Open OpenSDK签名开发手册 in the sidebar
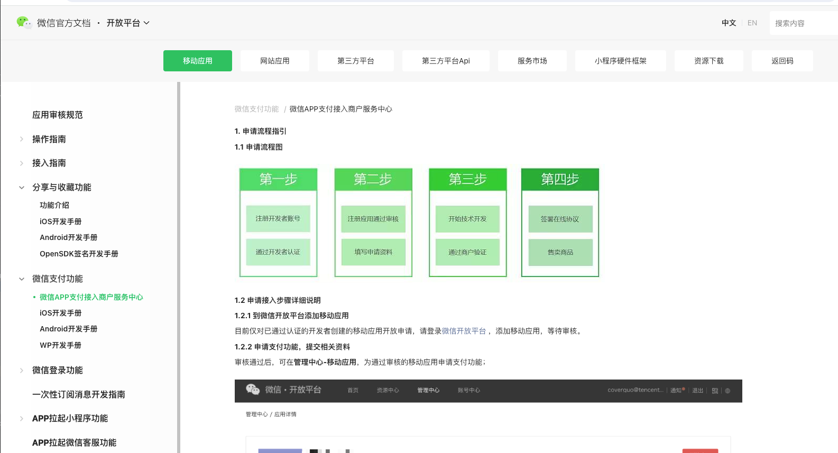Image resolution: width=838 pixels, height=453 pixels. point(79,254)
